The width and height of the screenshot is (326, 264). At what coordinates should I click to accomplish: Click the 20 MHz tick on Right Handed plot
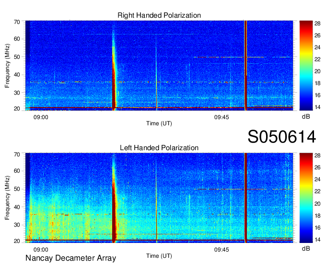(x=17, y=109)
